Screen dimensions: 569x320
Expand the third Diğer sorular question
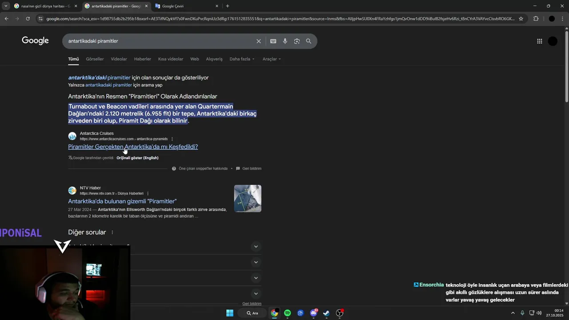pyautogui.click(x=256, y=278)
